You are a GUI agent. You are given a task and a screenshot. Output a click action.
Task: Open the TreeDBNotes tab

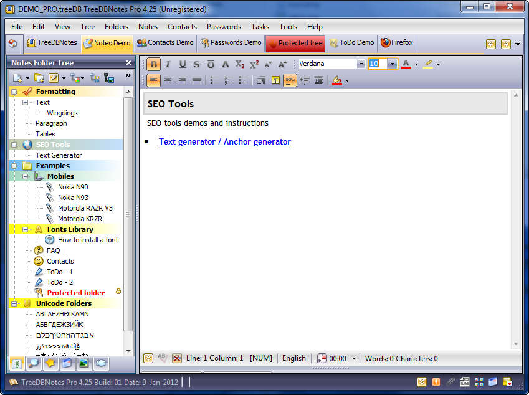[x=52, y=43]
